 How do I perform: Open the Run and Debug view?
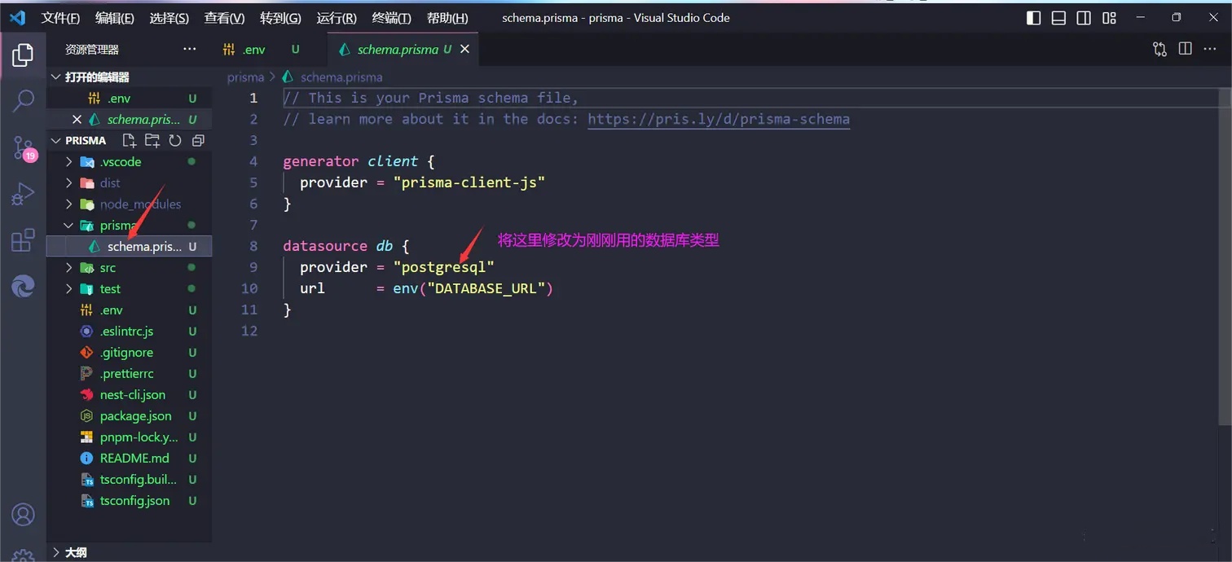point(23,195)
